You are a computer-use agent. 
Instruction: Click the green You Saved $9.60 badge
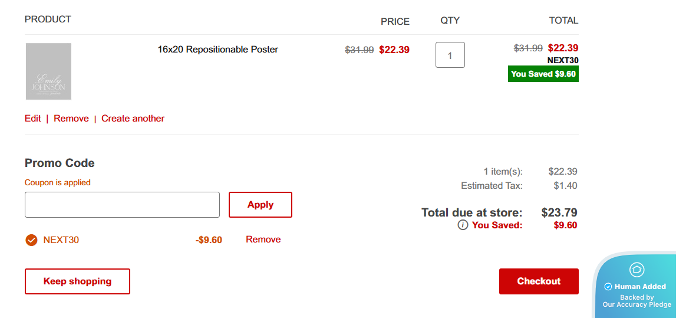click(x=543, y=74)
